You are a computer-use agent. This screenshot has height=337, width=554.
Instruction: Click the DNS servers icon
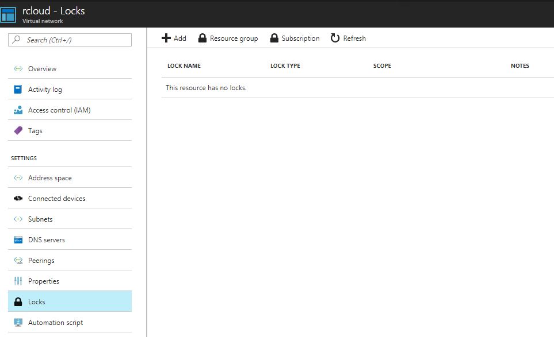pyautogui.click(x=18, y=239)
